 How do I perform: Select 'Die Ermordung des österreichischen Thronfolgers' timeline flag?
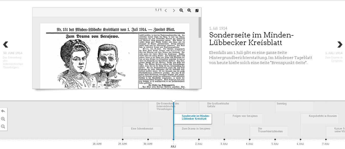tap(167, 107)
